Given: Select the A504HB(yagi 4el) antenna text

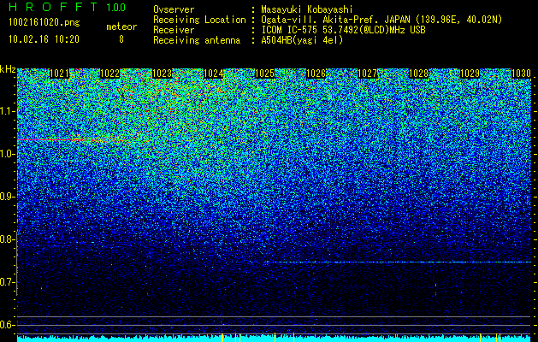Looking at the screenshot, I should point(302,40).
